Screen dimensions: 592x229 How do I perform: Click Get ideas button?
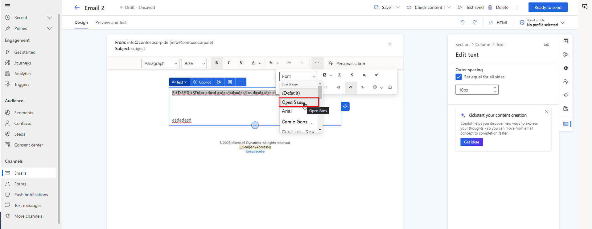pos(471,142)
